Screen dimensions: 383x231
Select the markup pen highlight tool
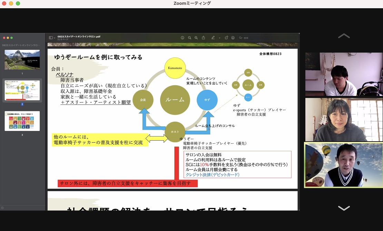pyautogui.click(x=213, y=38)
